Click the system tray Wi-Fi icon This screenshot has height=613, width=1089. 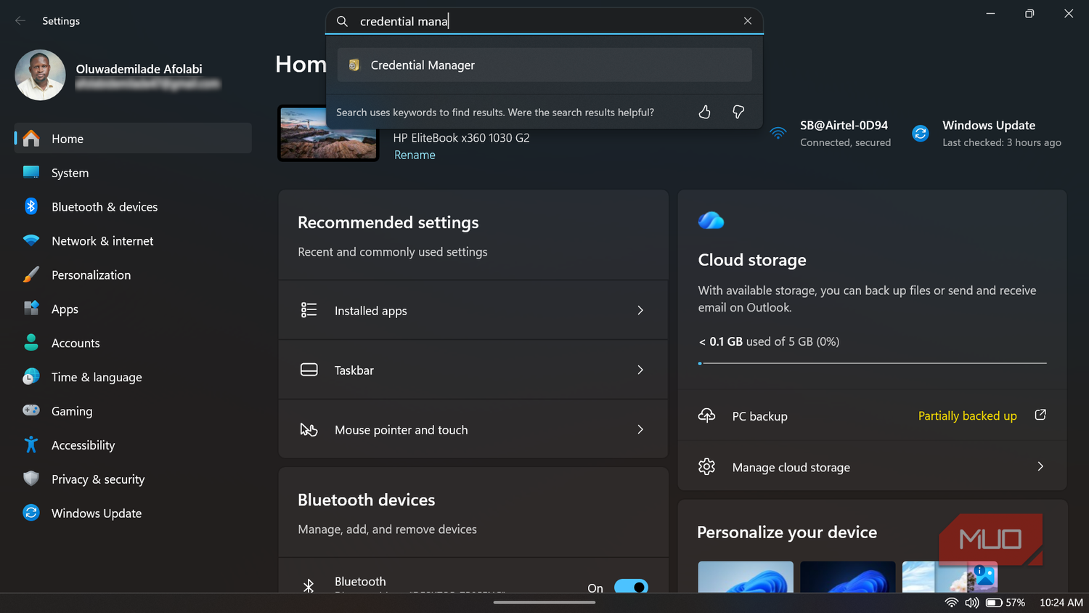[952, 603]
